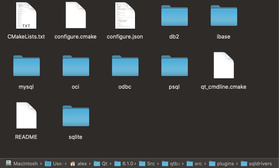Go to 6.1.0 folder in path bar
The image size is (279, 168).
click(124, 164)
